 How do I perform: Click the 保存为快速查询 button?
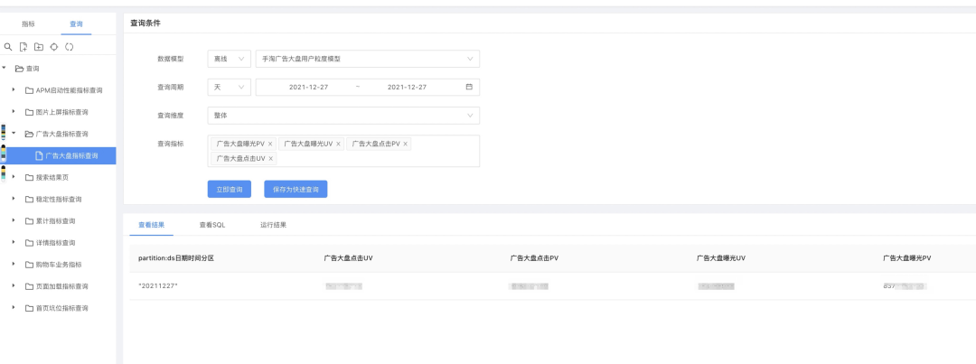pos(296,190)
